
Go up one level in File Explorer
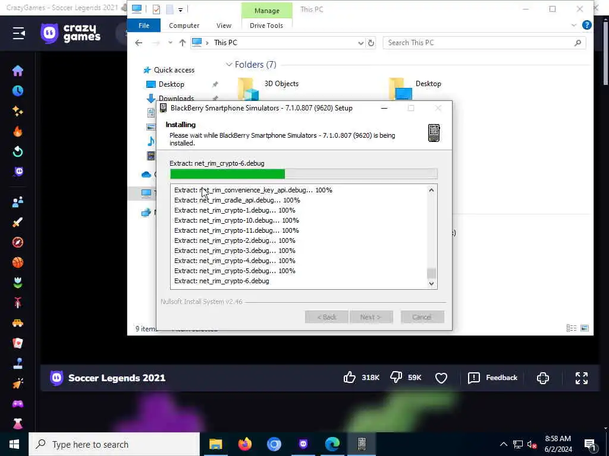coord(183,43)
